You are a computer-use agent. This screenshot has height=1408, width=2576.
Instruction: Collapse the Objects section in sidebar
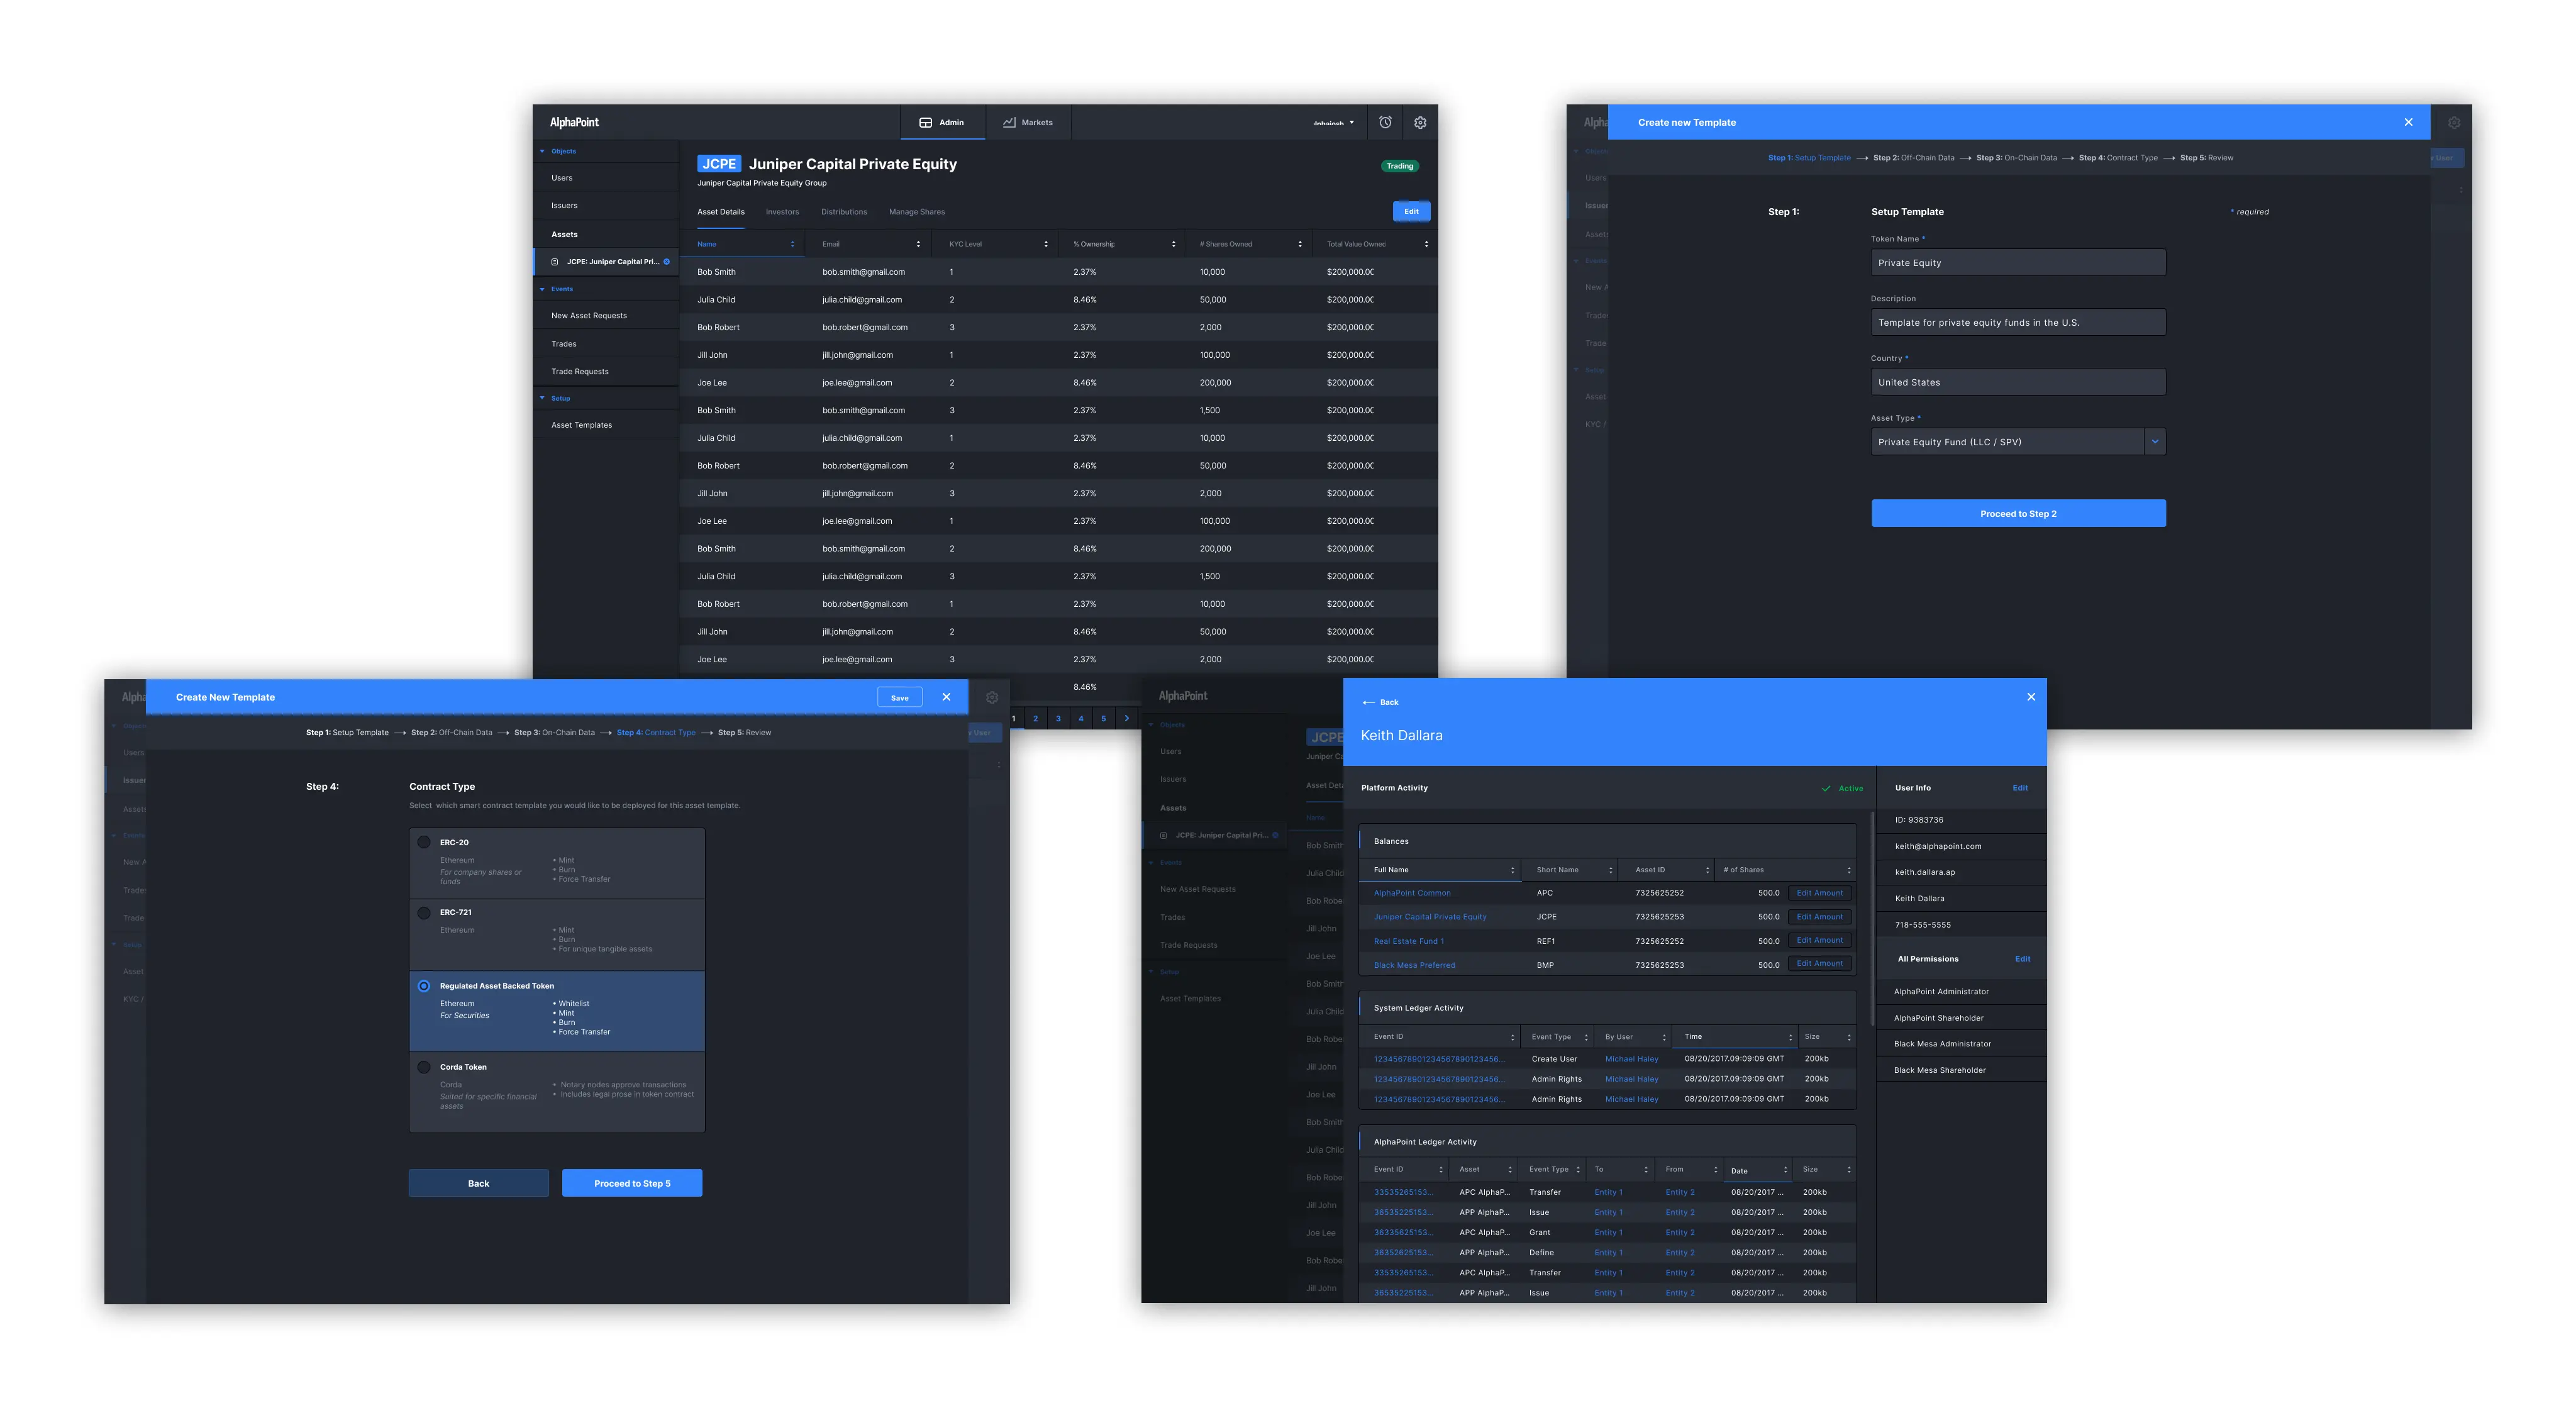point(543,151)
